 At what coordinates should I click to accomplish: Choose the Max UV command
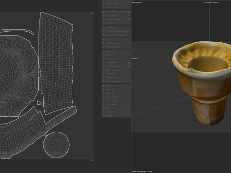116,39
